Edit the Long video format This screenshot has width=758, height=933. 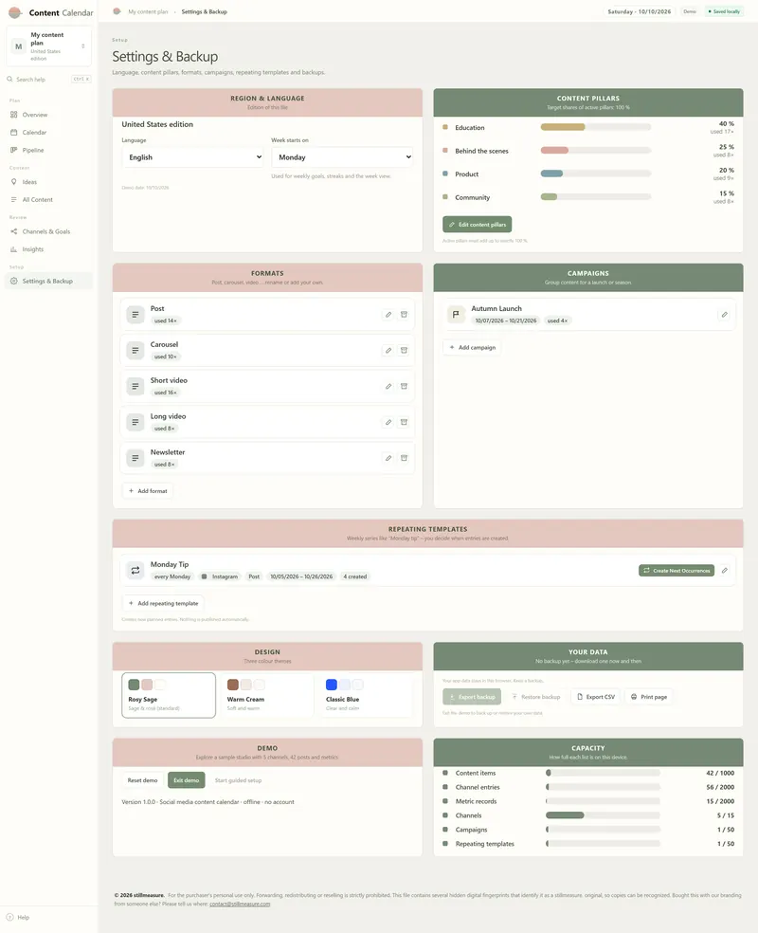(x=388, y=422)
